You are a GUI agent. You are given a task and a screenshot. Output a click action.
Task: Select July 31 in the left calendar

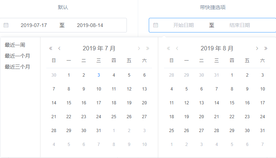pos(99,131)
